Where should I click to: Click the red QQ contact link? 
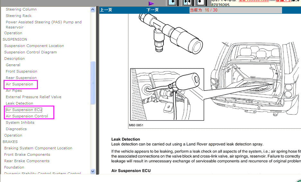click(253, 1)
